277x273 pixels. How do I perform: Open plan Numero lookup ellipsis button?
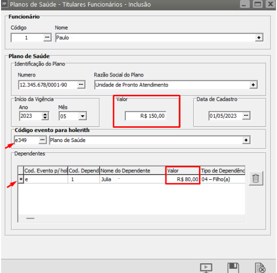point(81,84)
